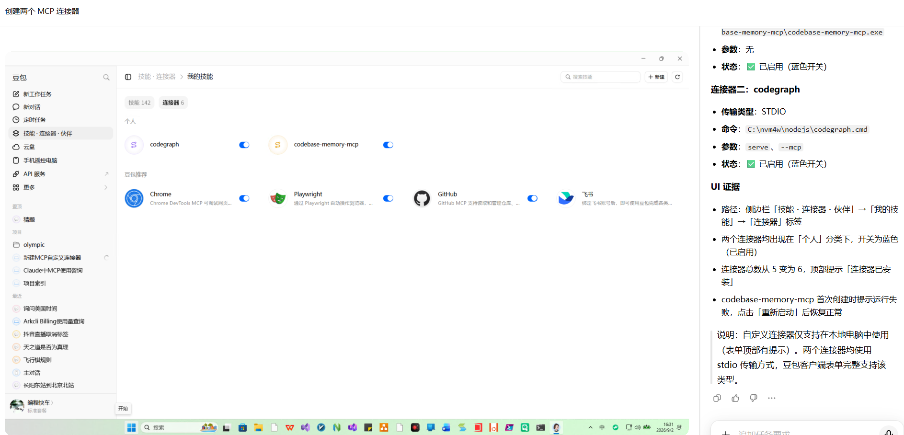Toggle the Chrome connector switch
This screenshot has height=435, width=904.
click(x=244, y=198)
